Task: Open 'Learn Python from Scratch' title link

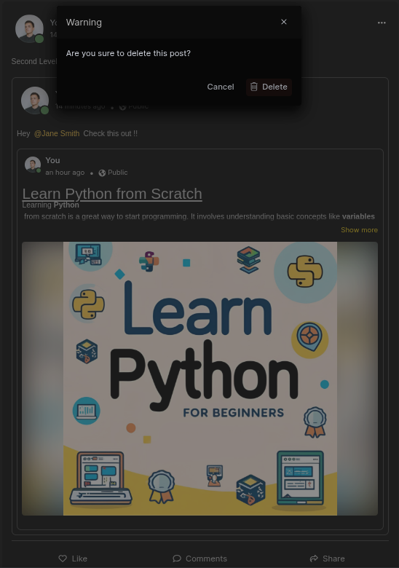Action: point(112,194)
